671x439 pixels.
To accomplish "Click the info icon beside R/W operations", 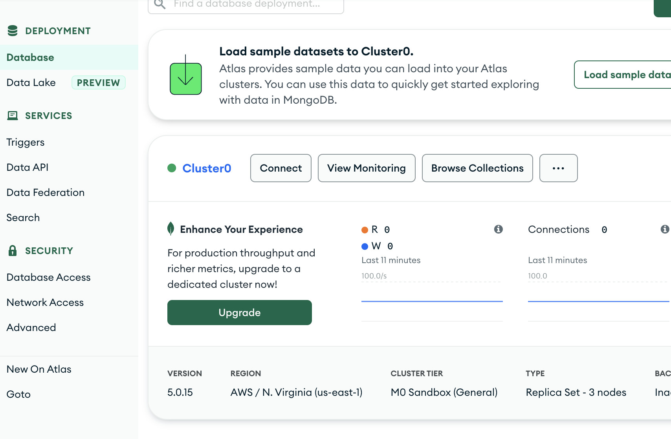I will coord(499,229).
